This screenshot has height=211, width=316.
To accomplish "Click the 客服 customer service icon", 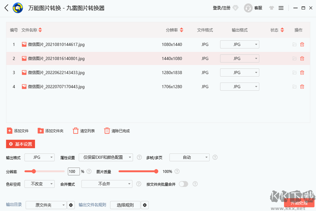I will pos(248,8).
